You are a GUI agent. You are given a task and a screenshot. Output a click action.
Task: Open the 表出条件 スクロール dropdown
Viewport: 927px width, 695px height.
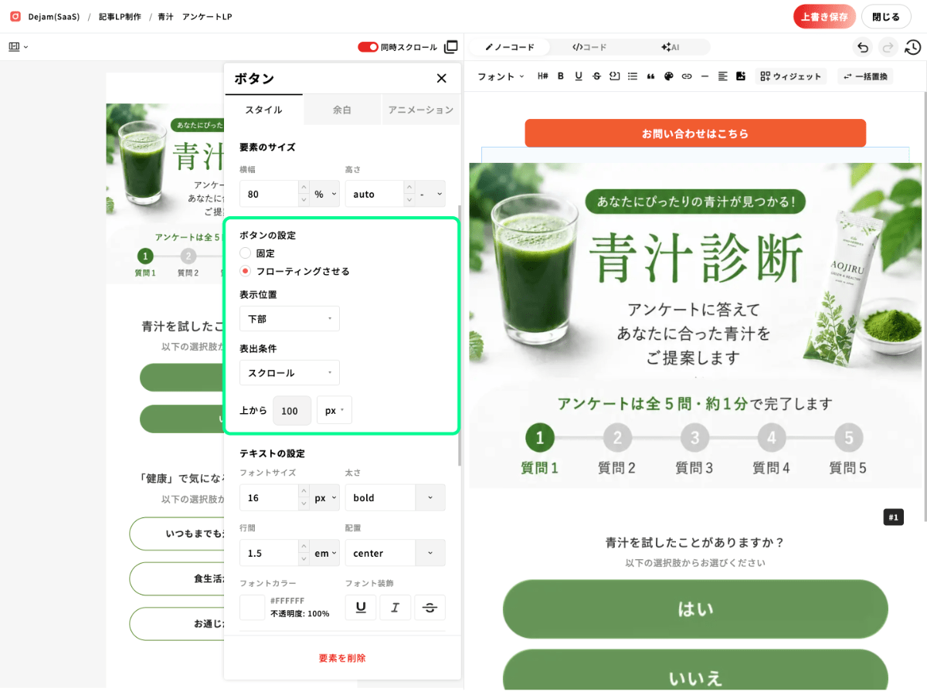point(290,372)
